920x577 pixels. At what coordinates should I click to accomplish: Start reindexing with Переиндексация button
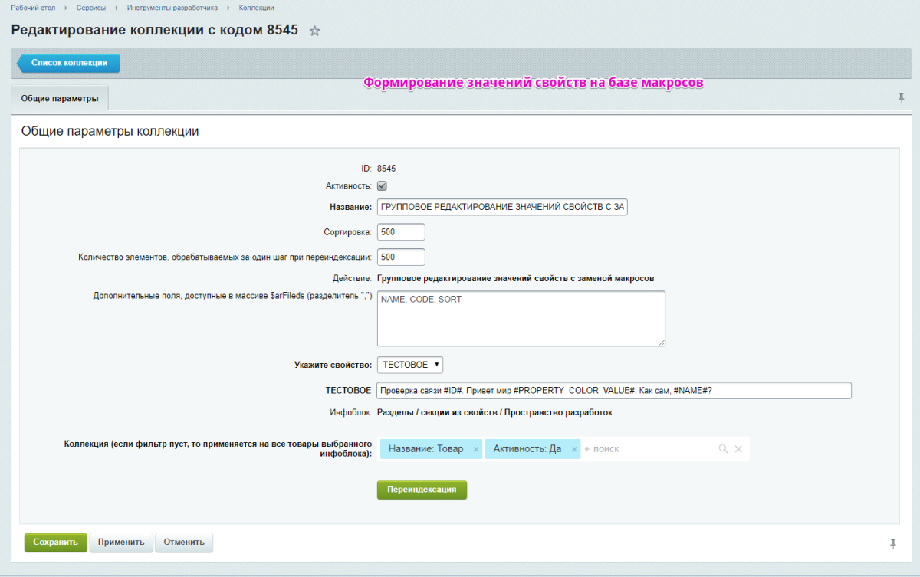(x=422, y=490)
